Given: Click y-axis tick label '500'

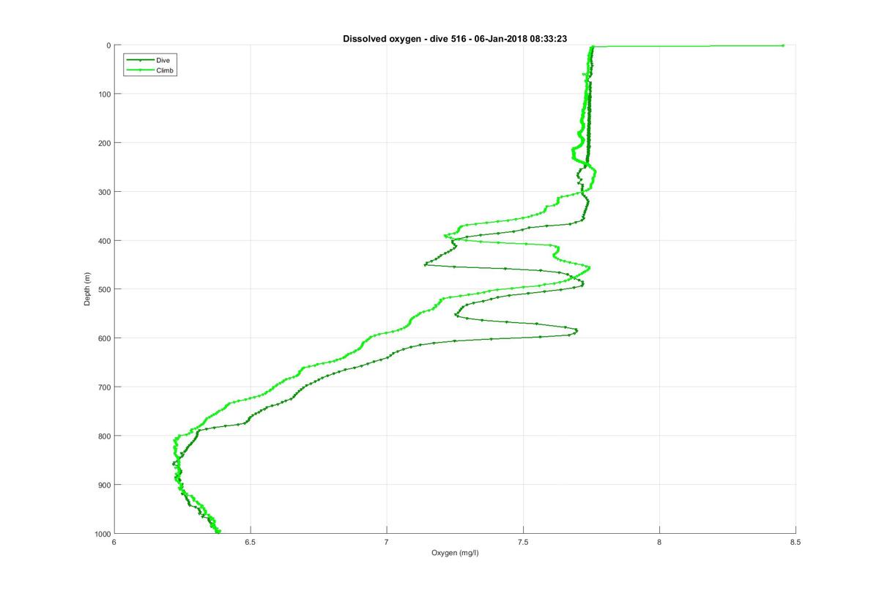Looking at the screenshot, I should coord(104,289).
